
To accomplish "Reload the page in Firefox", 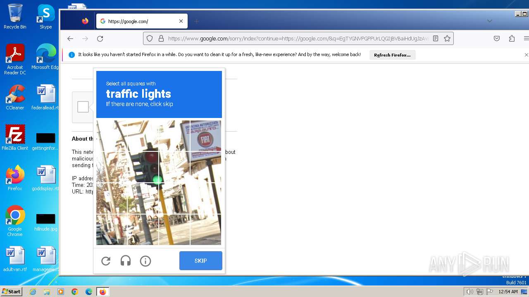I will pos(100,38).
